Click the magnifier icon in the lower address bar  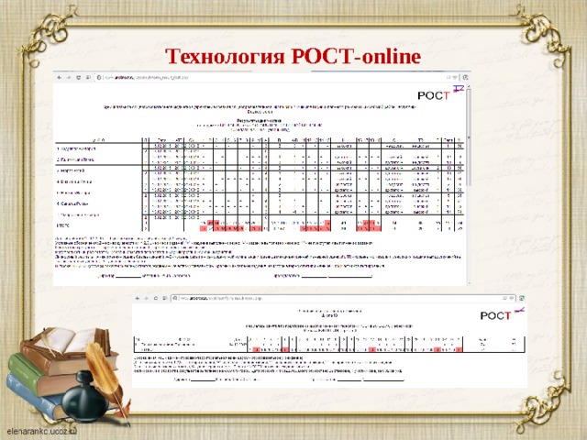(175, 298)
